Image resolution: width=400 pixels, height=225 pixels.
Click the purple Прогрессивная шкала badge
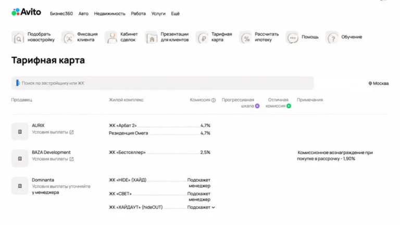pyautogui.click(x=257, y=106)
